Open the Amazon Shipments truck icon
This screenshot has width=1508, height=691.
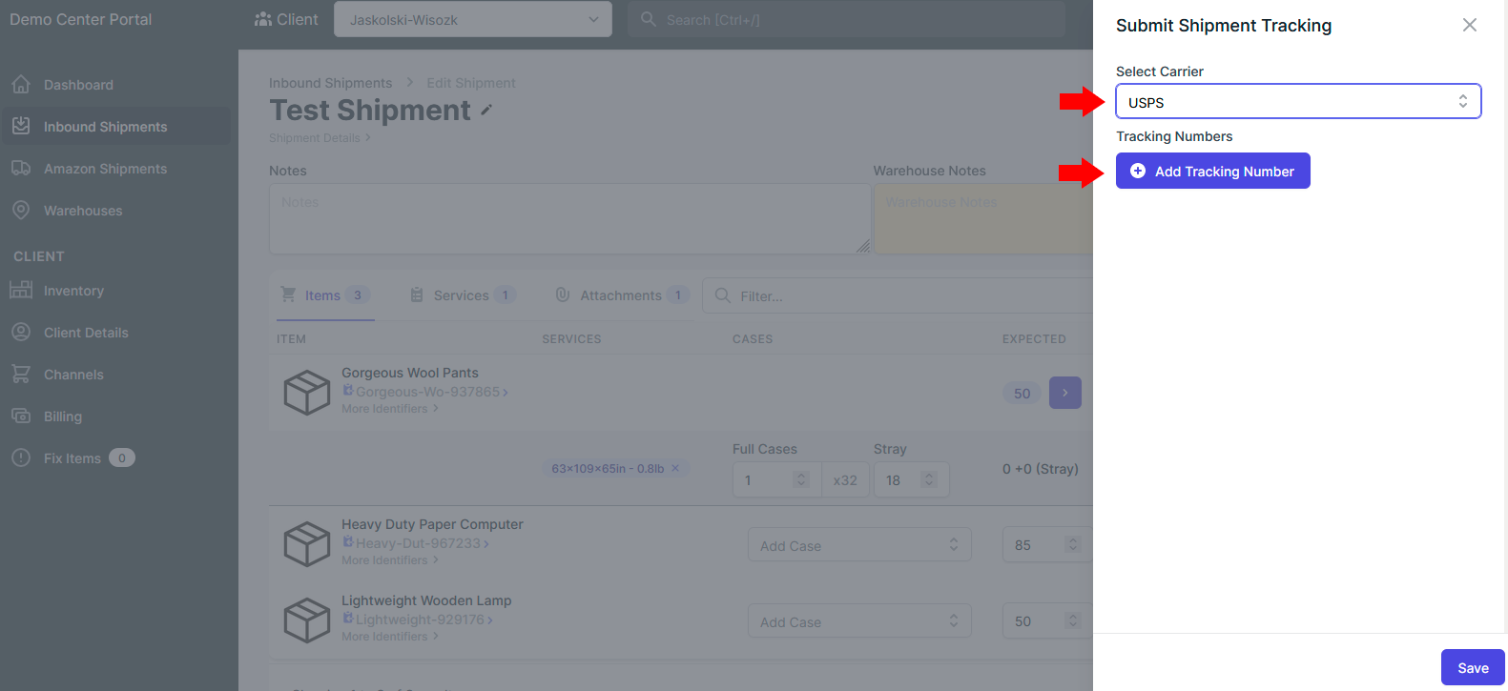pos(21,169)
